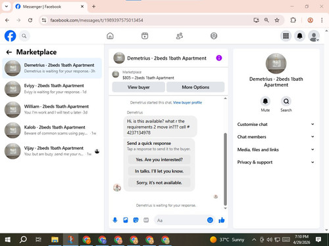
Task: Expand Chat members section
Action: click(x=276, y=136)
